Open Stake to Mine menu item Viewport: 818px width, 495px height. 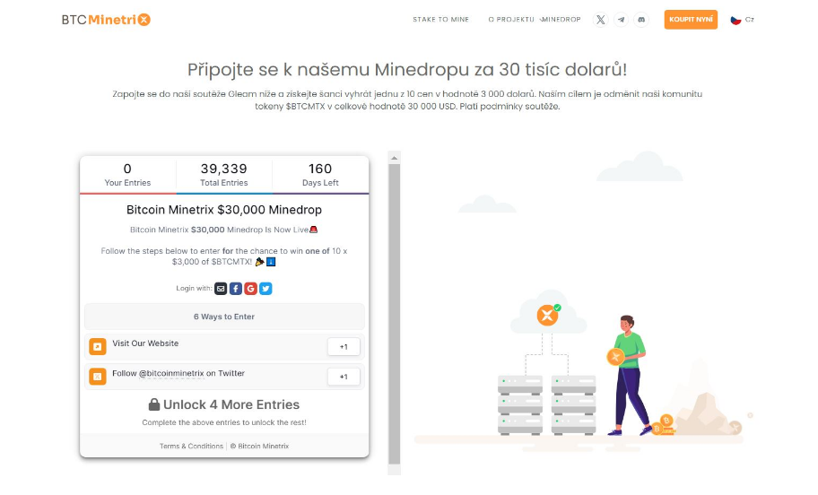440,20
